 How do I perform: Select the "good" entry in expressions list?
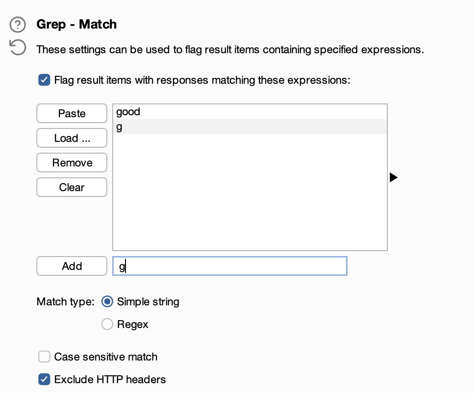click(250, 112)
